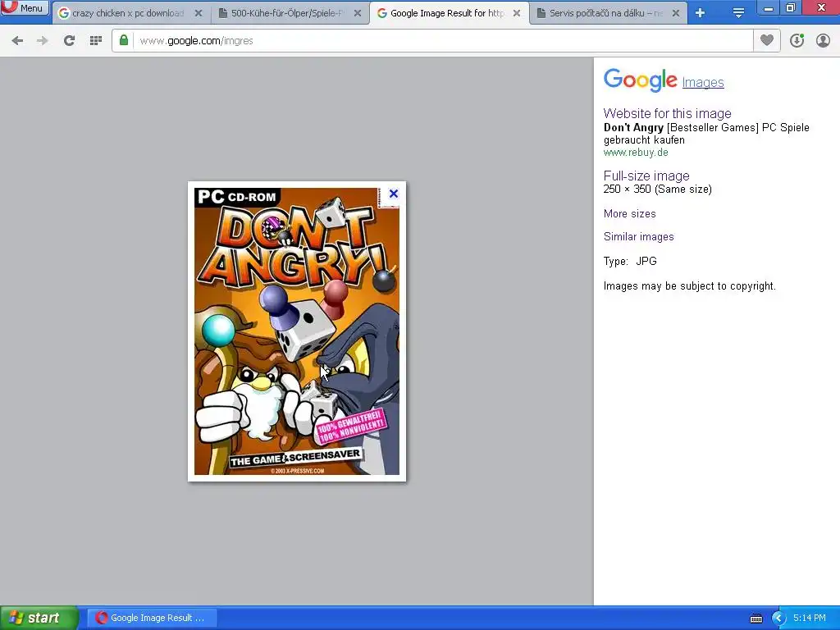Click the green security padlock icon
840x630 pixels.
click(124, 40)
